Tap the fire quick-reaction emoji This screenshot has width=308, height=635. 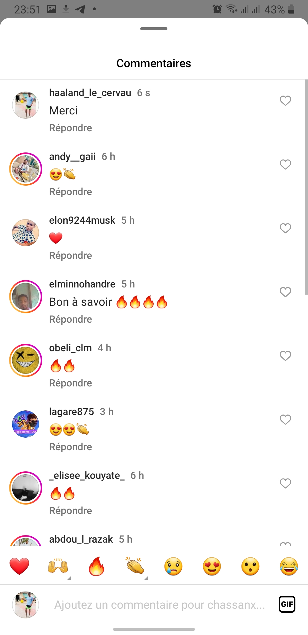point(96,566)
